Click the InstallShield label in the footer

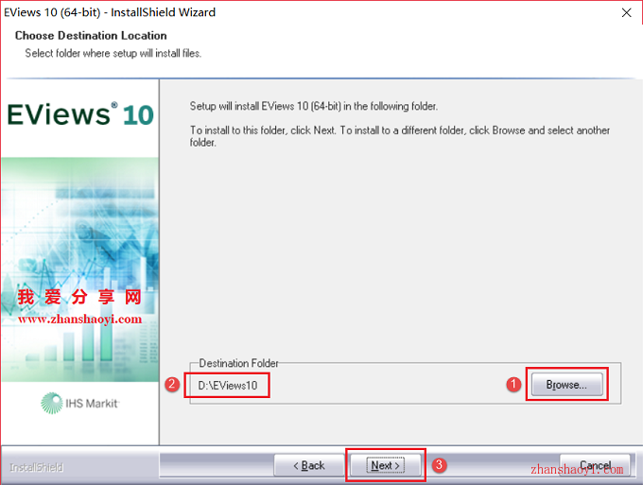(x=37, y=467)
